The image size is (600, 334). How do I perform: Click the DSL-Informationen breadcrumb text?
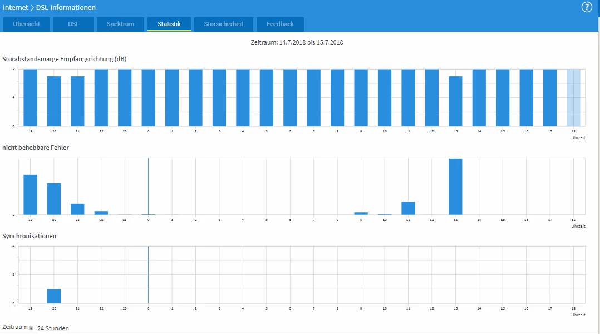click(x=66, y=8)
